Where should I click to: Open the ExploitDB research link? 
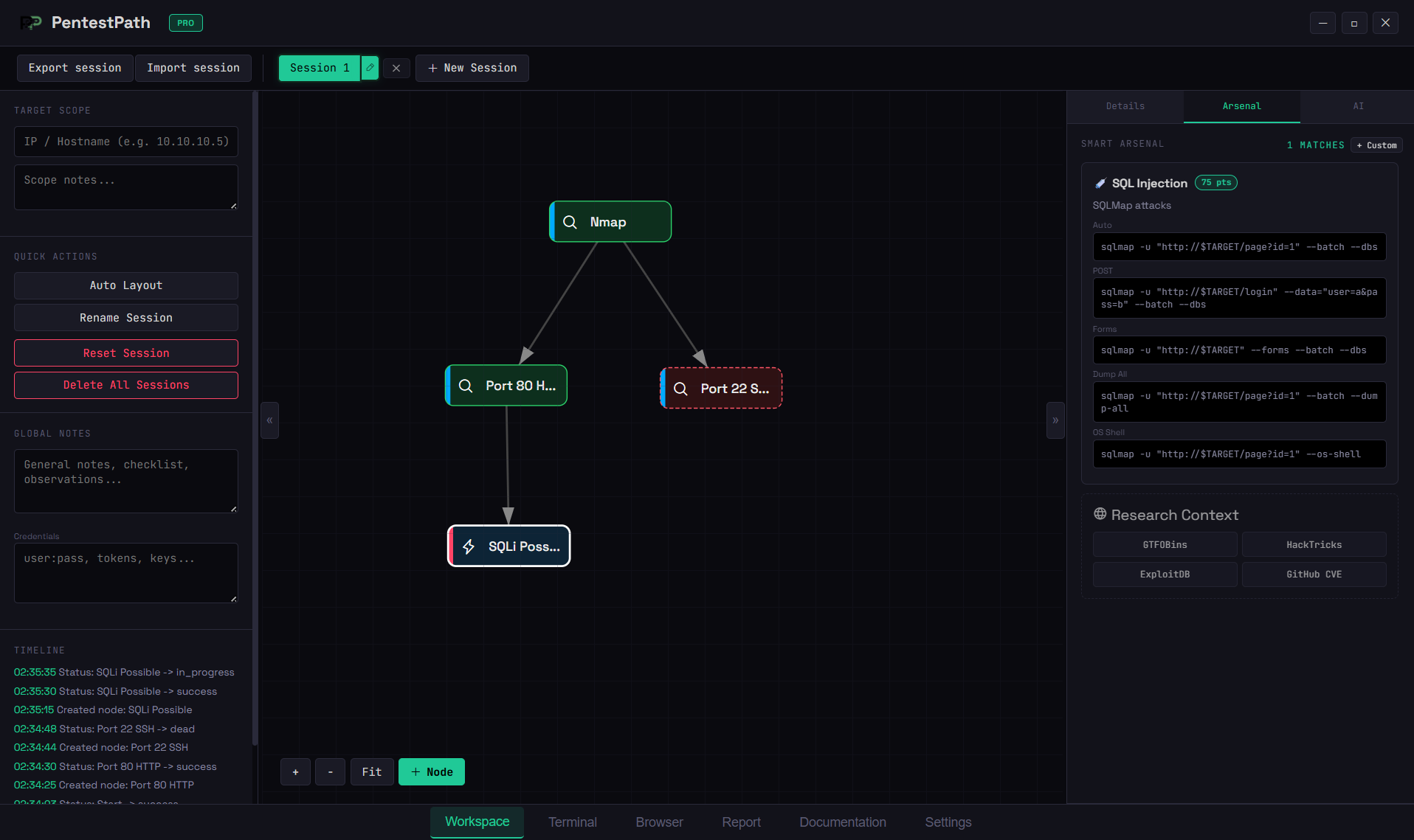1165,574
